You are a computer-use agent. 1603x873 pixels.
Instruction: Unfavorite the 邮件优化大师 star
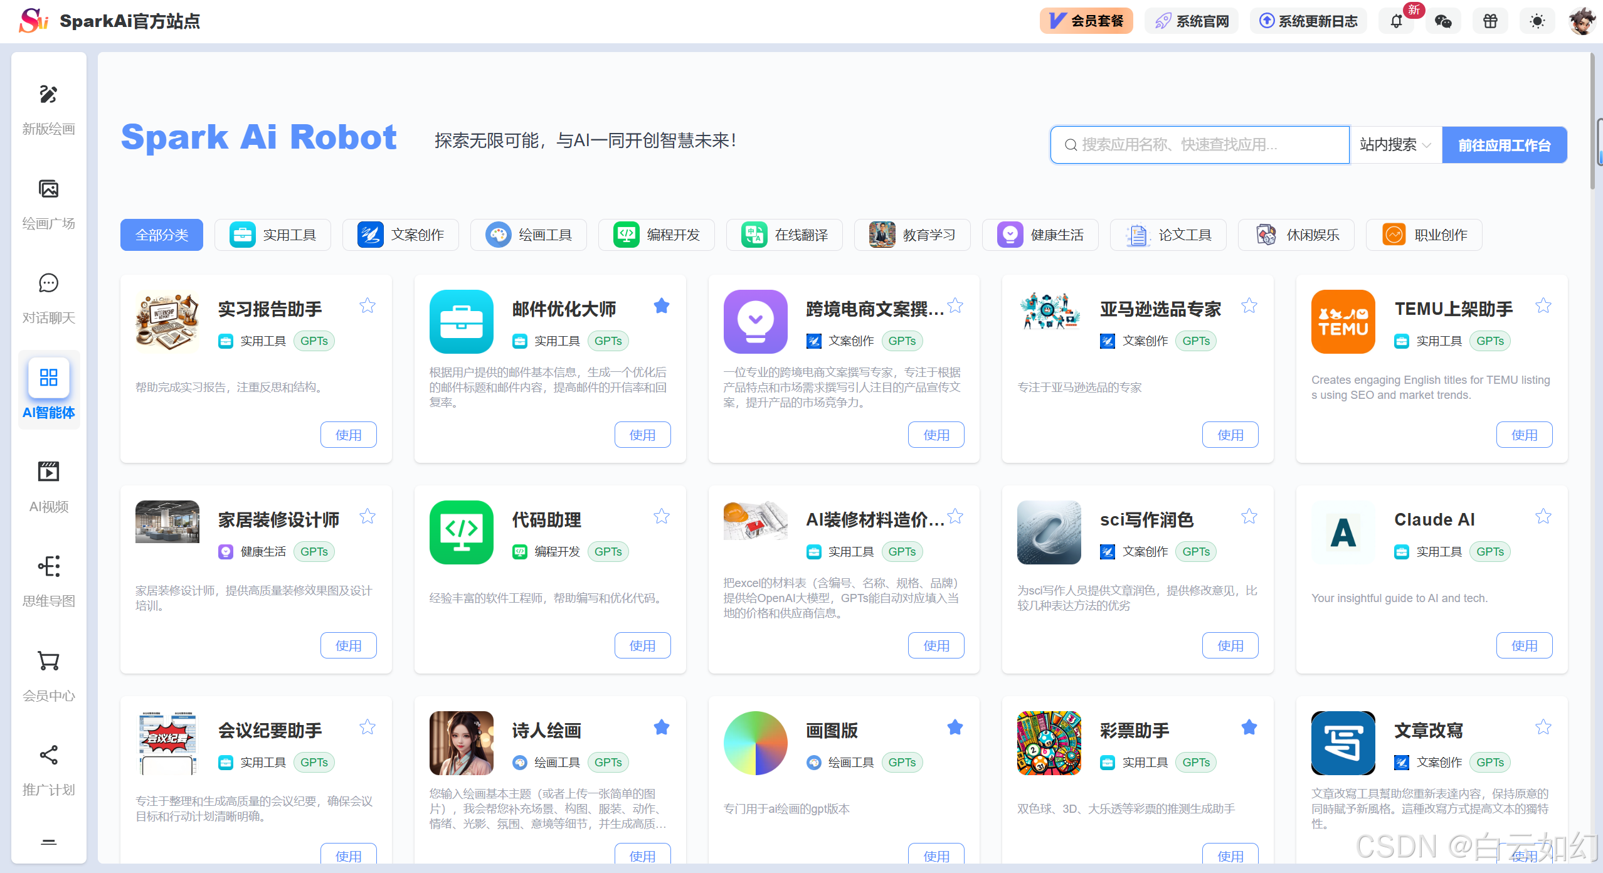tap(662, 306)
